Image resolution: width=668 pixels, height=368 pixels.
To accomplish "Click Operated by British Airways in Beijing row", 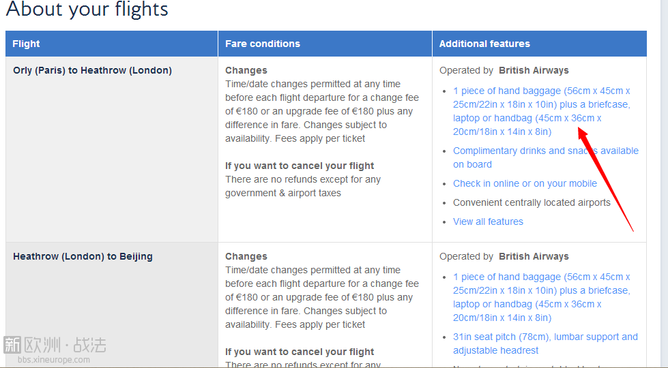I will pos(504,256).
